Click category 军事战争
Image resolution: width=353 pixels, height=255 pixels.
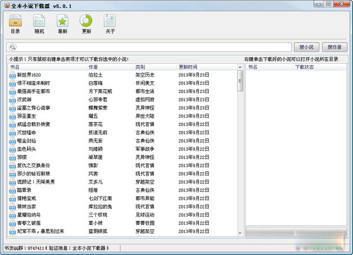point(145,149)
